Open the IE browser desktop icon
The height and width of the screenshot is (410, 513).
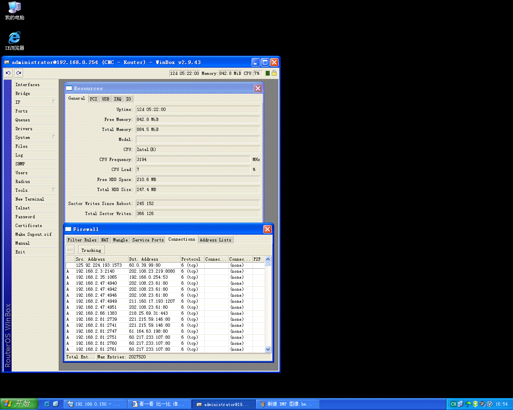click(x=14, y=41)
